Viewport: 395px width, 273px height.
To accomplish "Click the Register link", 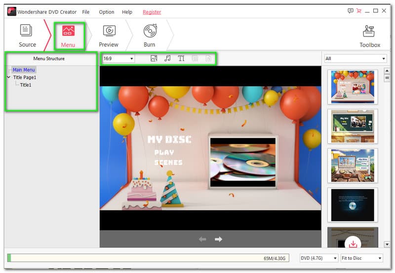I will click(152, 12).
